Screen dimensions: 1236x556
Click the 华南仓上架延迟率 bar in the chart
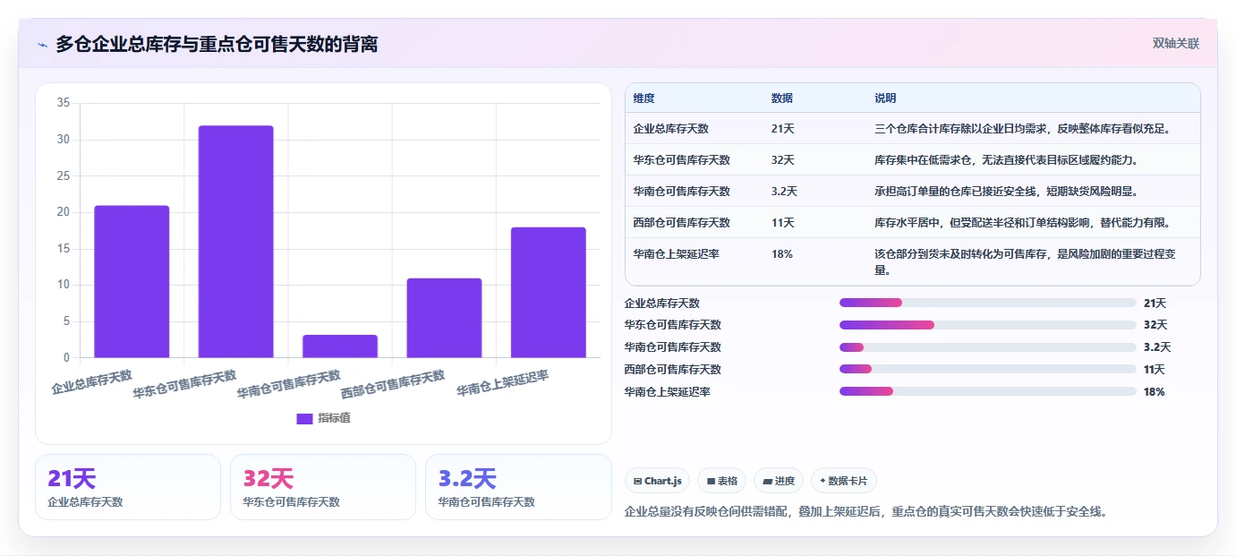(x=548, y=293)
